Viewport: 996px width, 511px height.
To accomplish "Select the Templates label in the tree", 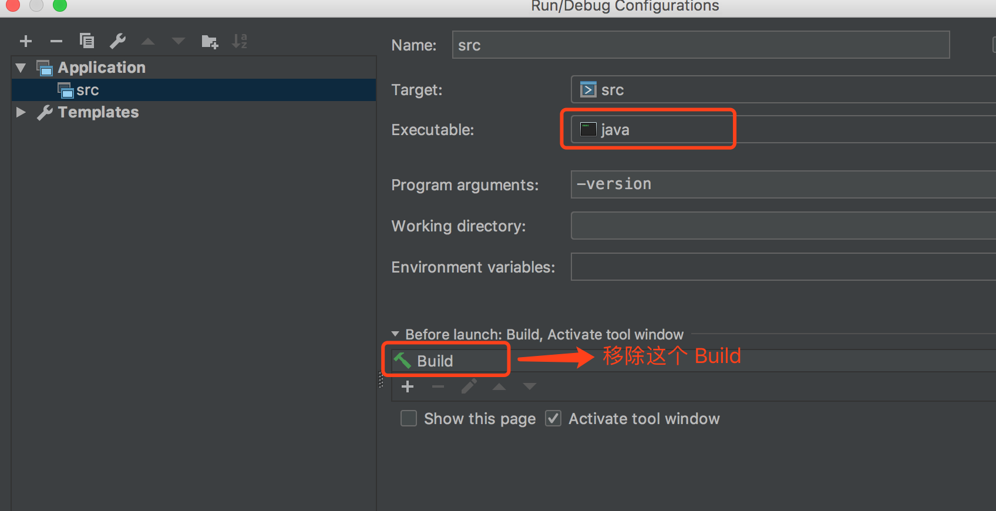I will point(98,112).
